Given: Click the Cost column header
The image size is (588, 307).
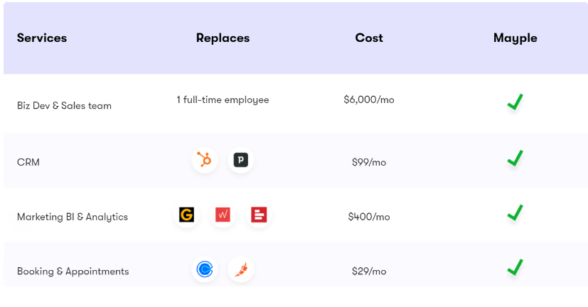Looking at the screenshot, I should click(369, 38).
